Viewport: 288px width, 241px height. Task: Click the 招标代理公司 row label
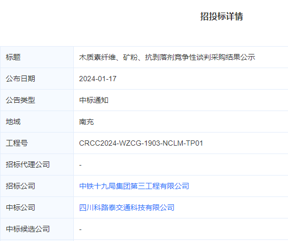point(28,165)
